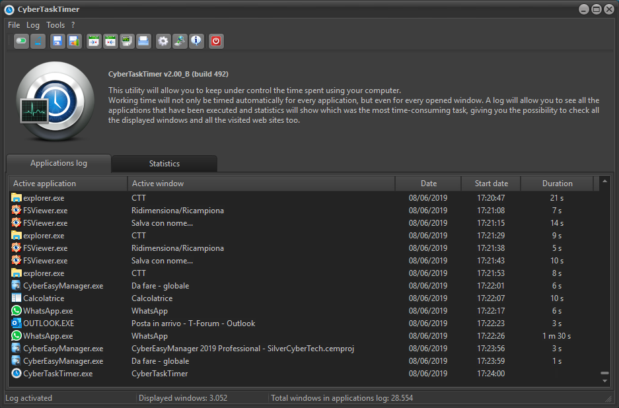Viewport: 619px width, 408px height.
Task: Click the title bar clock app icon
Action: pos(9,9)
